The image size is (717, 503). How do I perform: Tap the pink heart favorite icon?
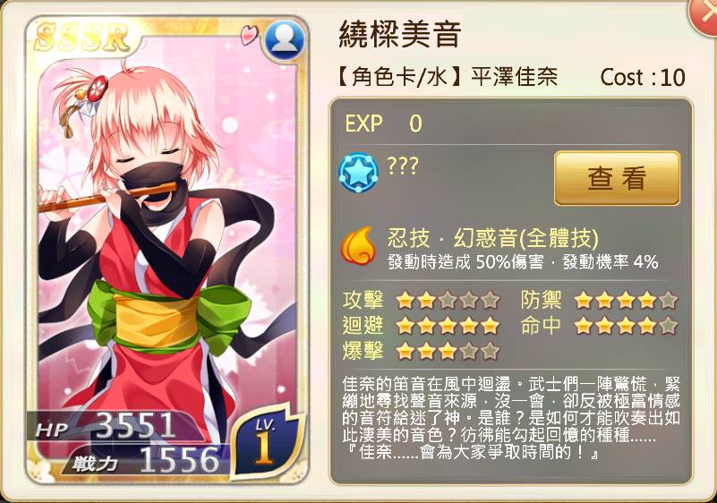[x=250, y=35]
